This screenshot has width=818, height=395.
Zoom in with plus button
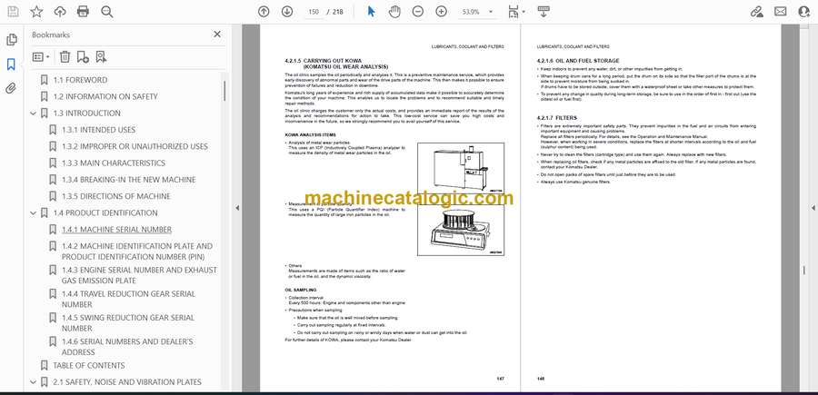pyautogui.click(x=442, y=12)
